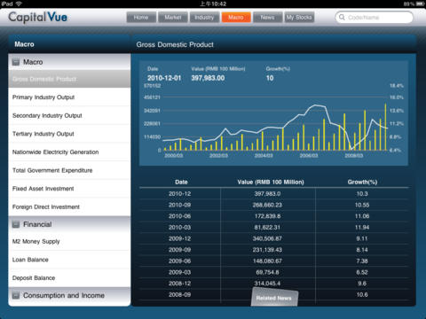426x319 pixels.
Task: Collapse the Macro section icon
Action: [x=16, y=62]
